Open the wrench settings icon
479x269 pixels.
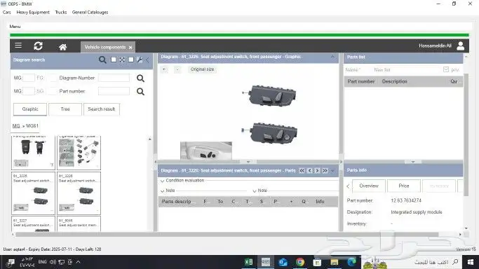click(140, 60)
